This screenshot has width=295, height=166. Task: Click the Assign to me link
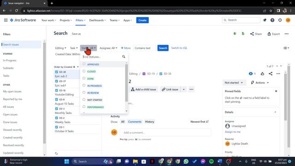click(x=232, y=132)
